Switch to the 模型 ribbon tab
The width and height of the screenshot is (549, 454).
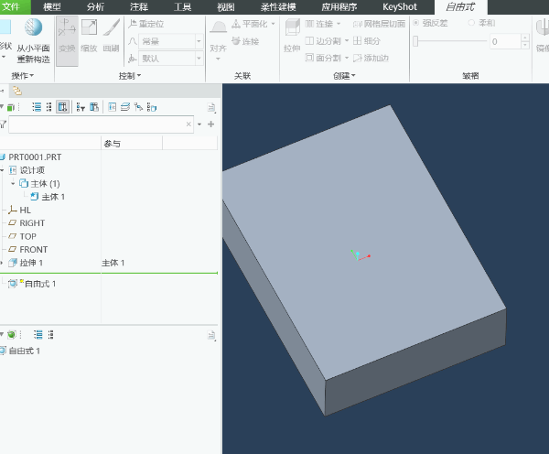pyautogui.click(x=52, y=7)
